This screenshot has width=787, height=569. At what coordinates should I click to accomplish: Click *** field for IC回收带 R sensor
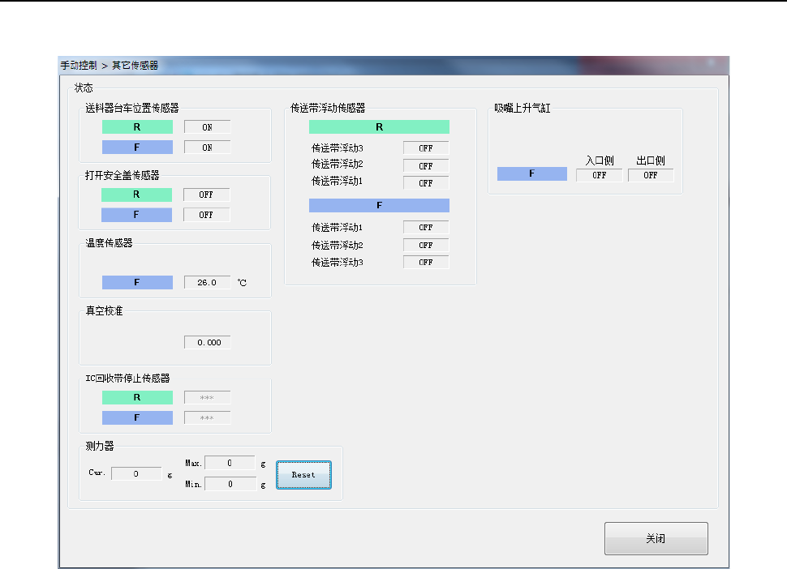click(207, 397)
